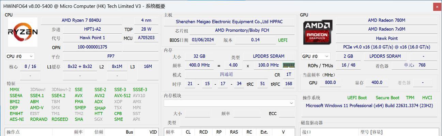Click the AVX-512 feature label
The height and width of the screenshot is (136, 442).
(x=122, y=96)
